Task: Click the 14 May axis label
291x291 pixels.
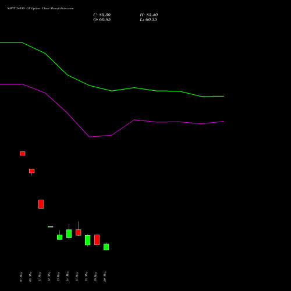Action: 68,276
